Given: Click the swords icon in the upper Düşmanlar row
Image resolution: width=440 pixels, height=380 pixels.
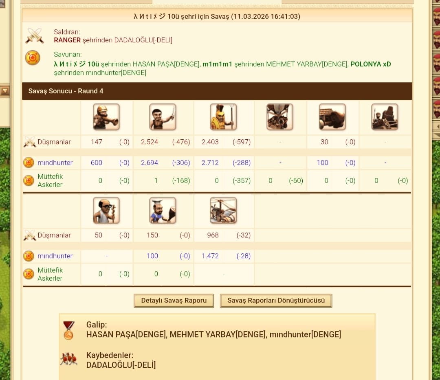Looking at the screenshot, I should (29, 142).
